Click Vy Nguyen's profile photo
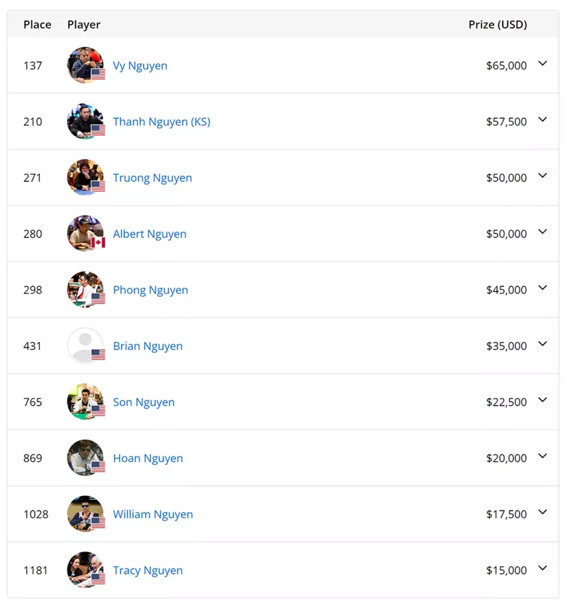568x609 pixels. tap(85, 65)
